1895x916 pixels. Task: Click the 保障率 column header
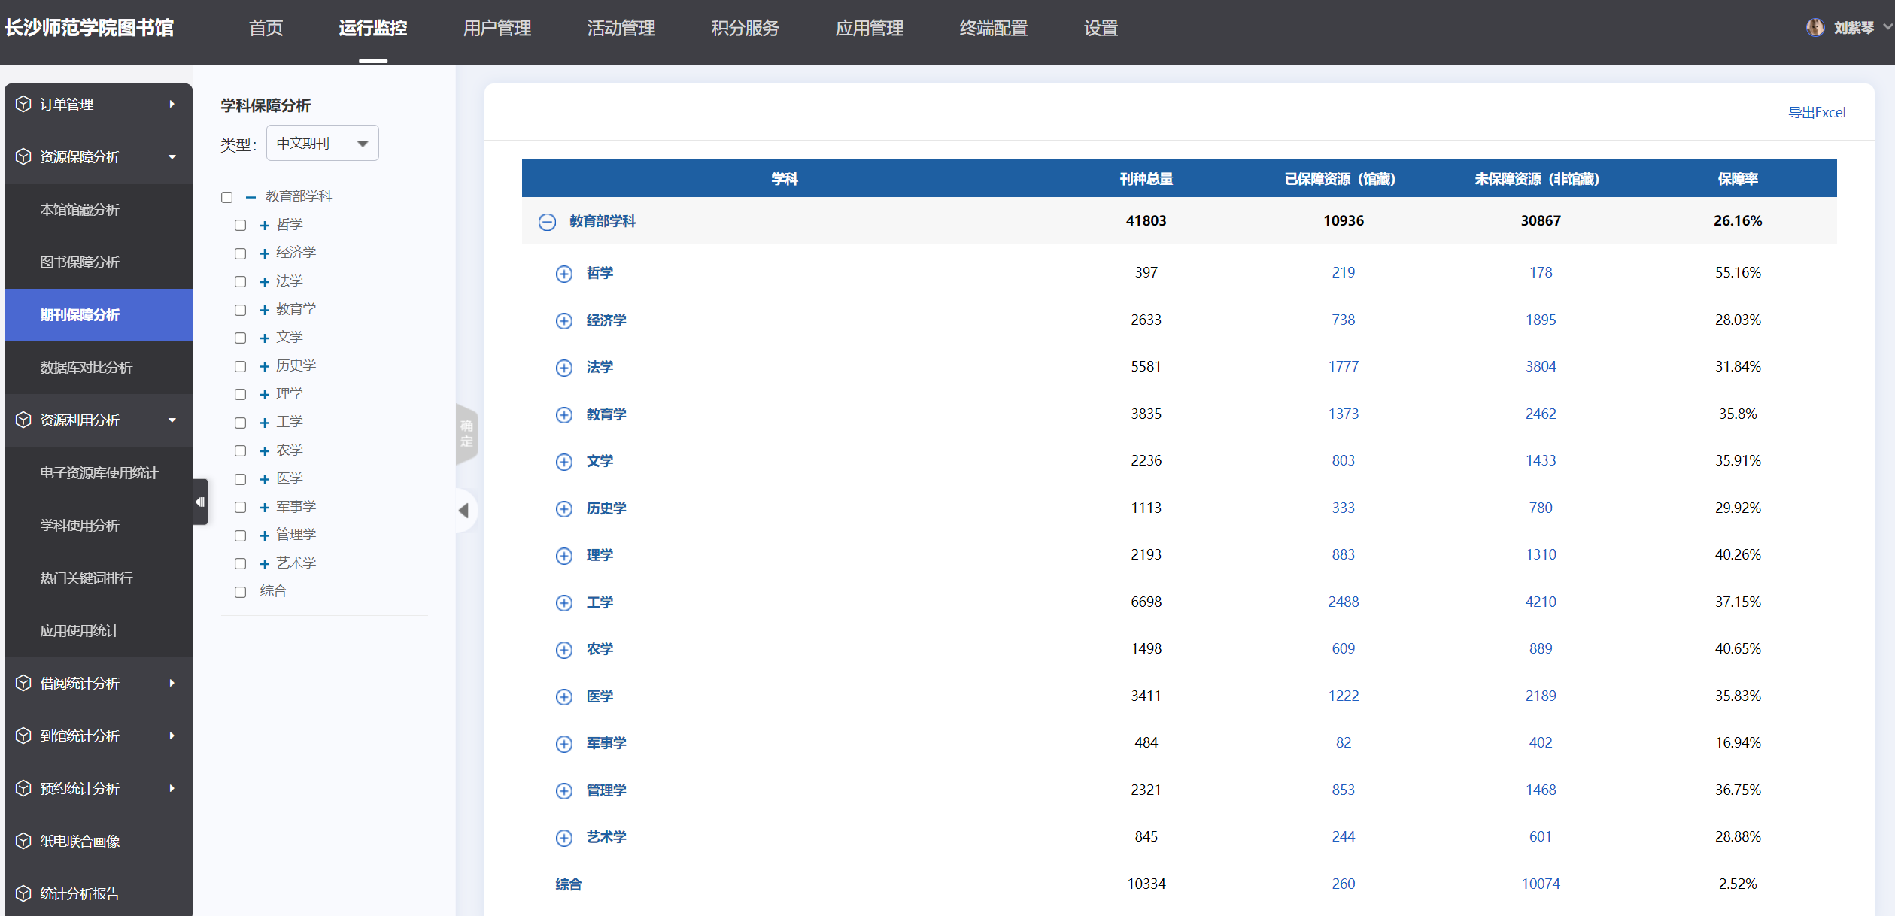[1737, 179]
